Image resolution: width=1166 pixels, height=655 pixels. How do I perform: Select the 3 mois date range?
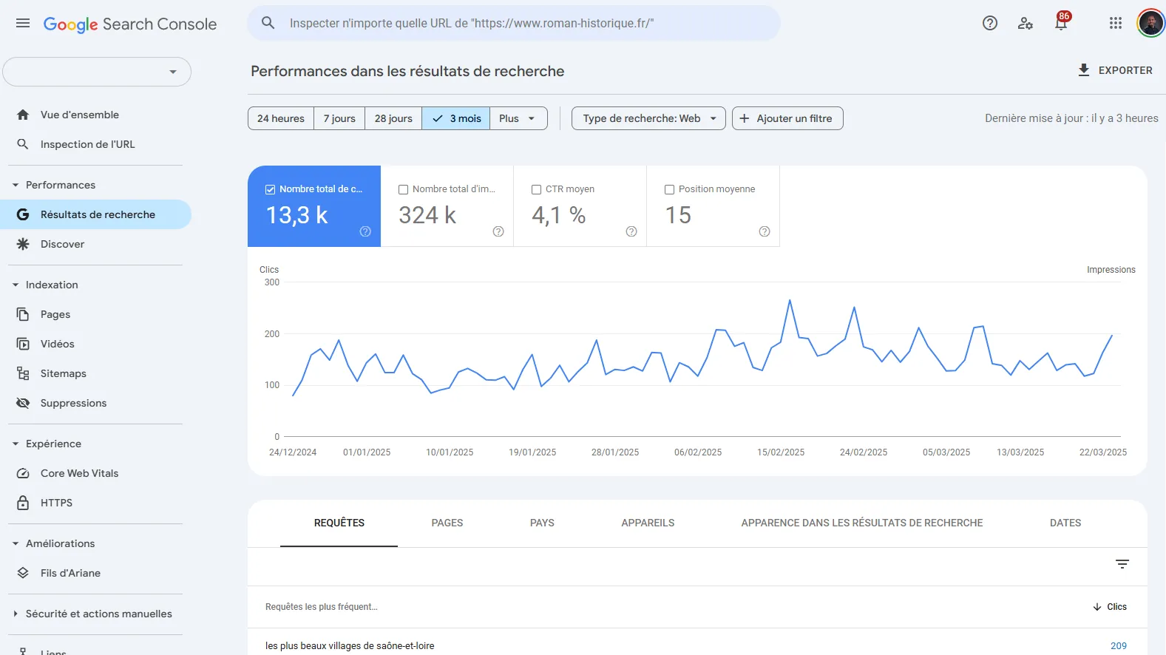tap(456, 118)
